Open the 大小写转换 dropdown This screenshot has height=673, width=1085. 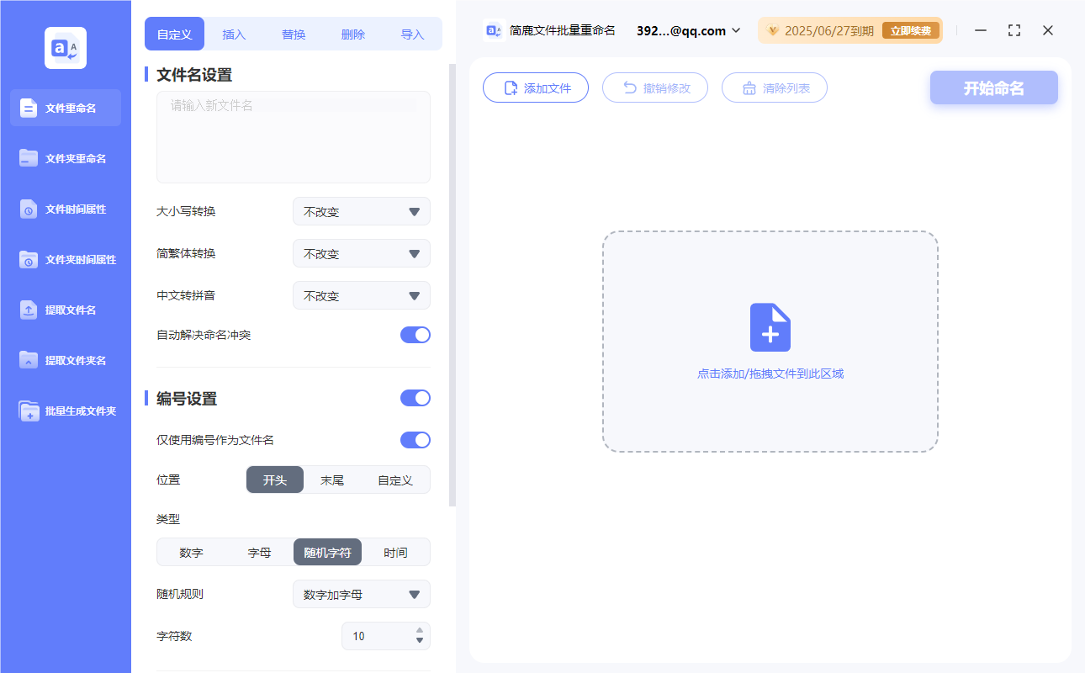361,211
